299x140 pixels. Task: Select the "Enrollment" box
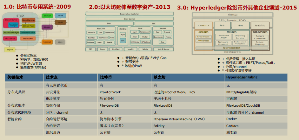point(203,37)
